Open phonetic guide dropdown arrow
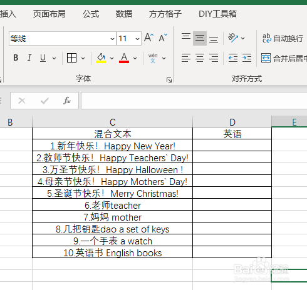 164,58
